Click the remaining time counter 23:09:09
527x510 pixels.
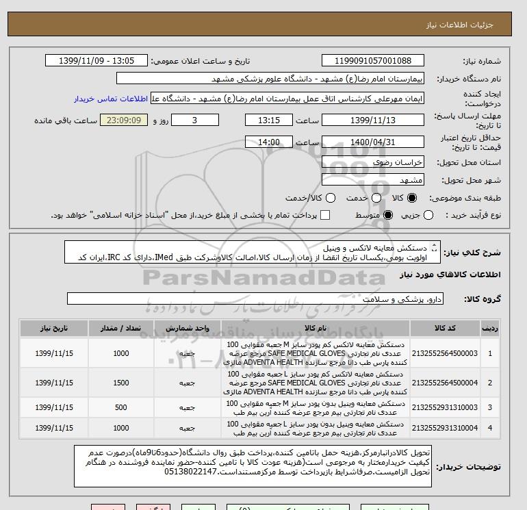tap(124, 120)
